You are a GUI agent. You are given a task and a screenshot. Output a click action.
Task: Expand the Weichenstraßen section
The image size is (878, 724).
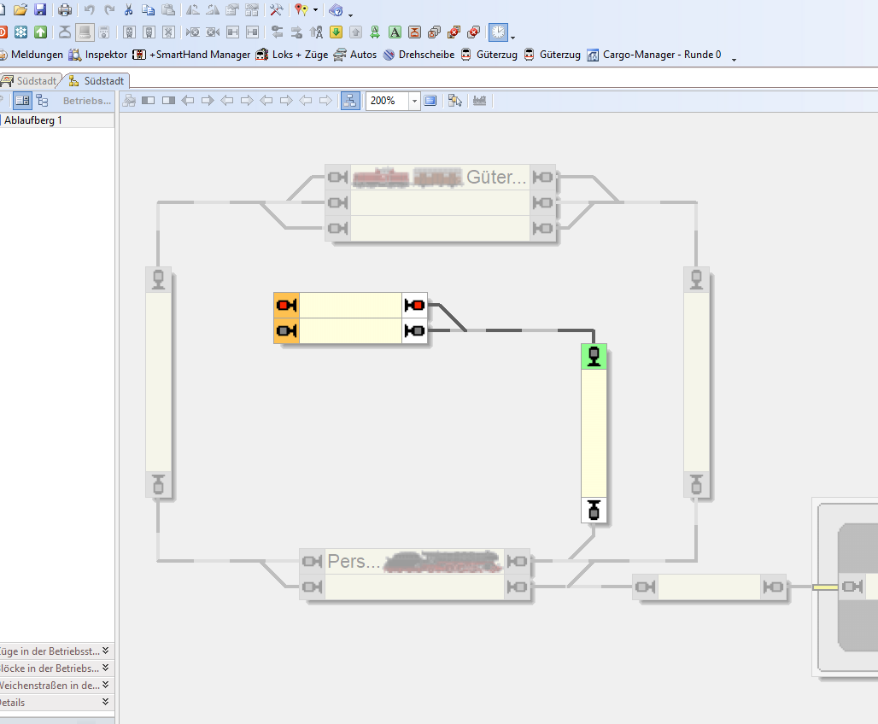[105, 685]
